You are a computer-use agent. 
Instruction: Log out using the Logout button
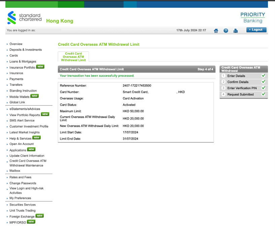(256, 30)
